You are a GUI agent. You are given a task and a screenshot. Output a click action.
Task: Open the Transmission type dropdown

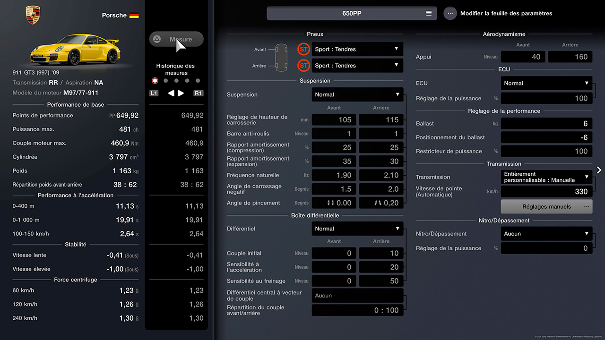(x=546, y=177)
